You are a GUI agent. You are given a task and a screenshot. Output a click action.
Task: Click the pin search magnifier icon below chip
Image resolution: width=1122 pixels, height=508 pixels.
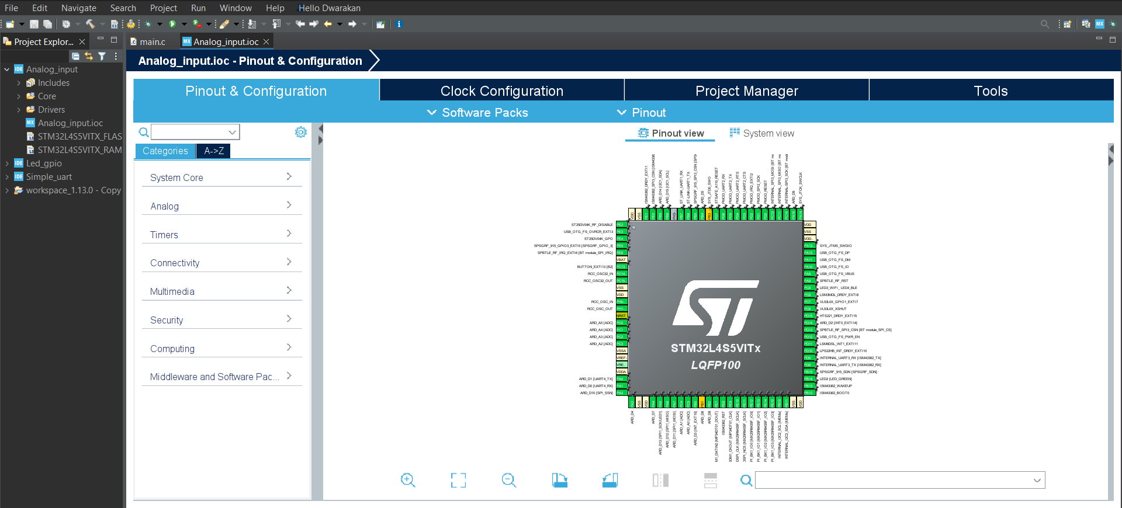[x=746, y=480]
